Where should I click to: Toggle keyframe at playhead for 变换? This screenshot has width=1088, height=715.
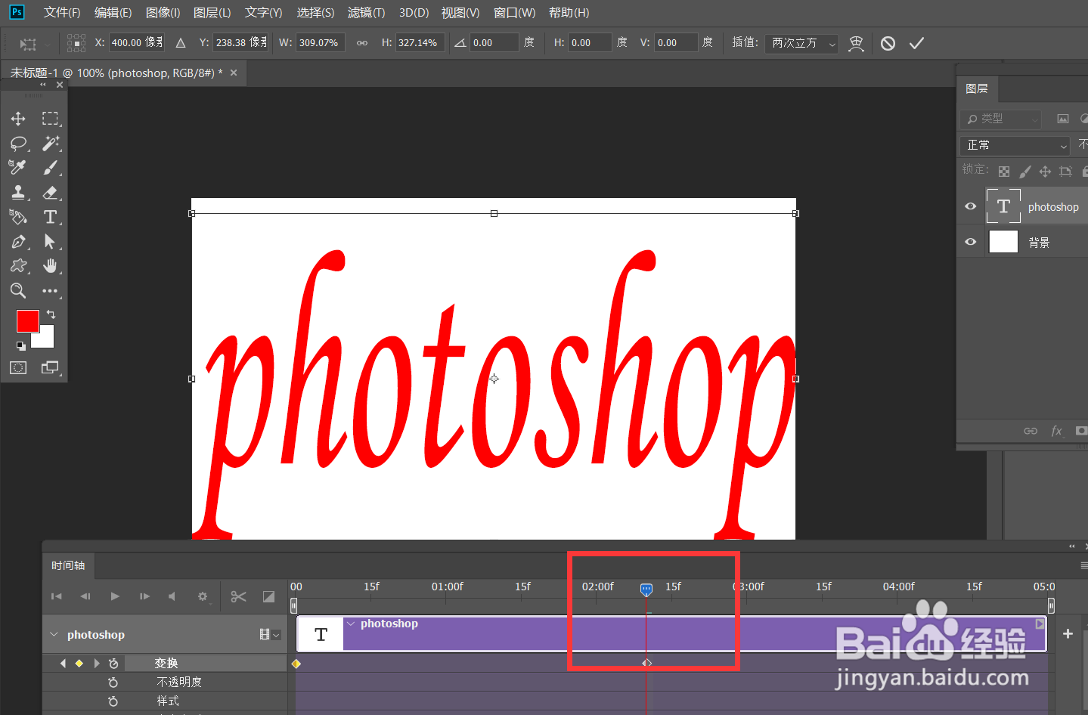click(79, 663)
